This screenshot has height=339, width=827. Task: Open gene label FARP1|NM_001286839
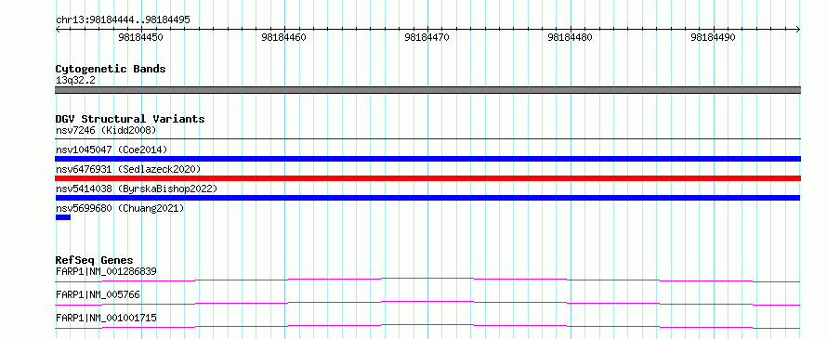[106, 271]
